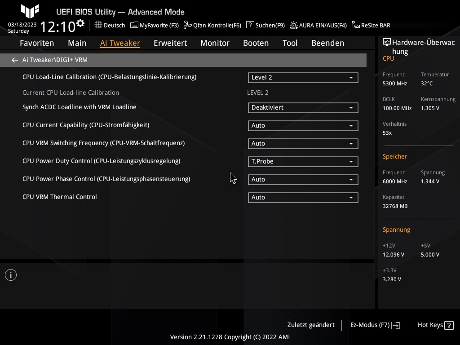
Task: Go back with the left arrow
Action: [15, 60]
